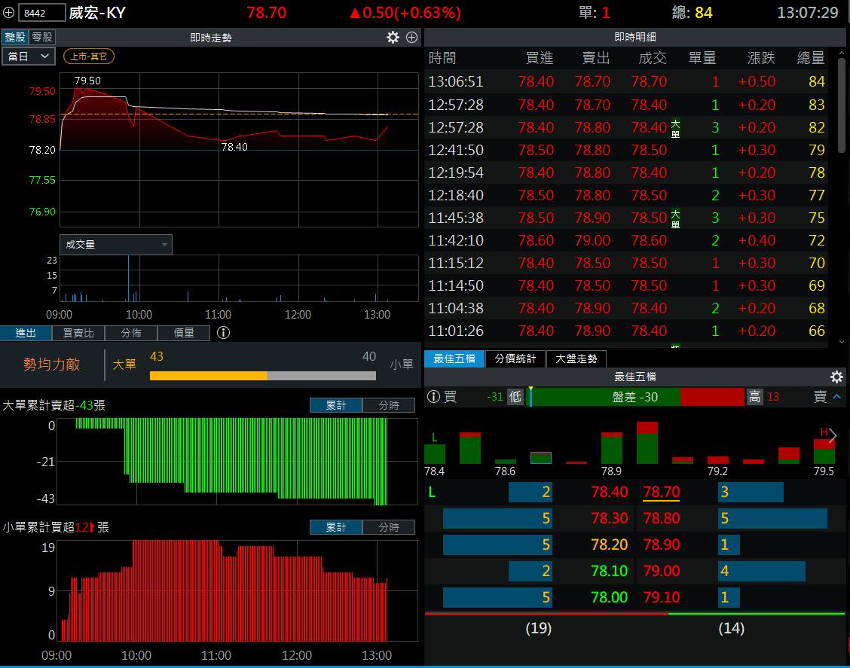Switch to 零股 odd-lot mode

pyautogui.click(x=42, y=37)
